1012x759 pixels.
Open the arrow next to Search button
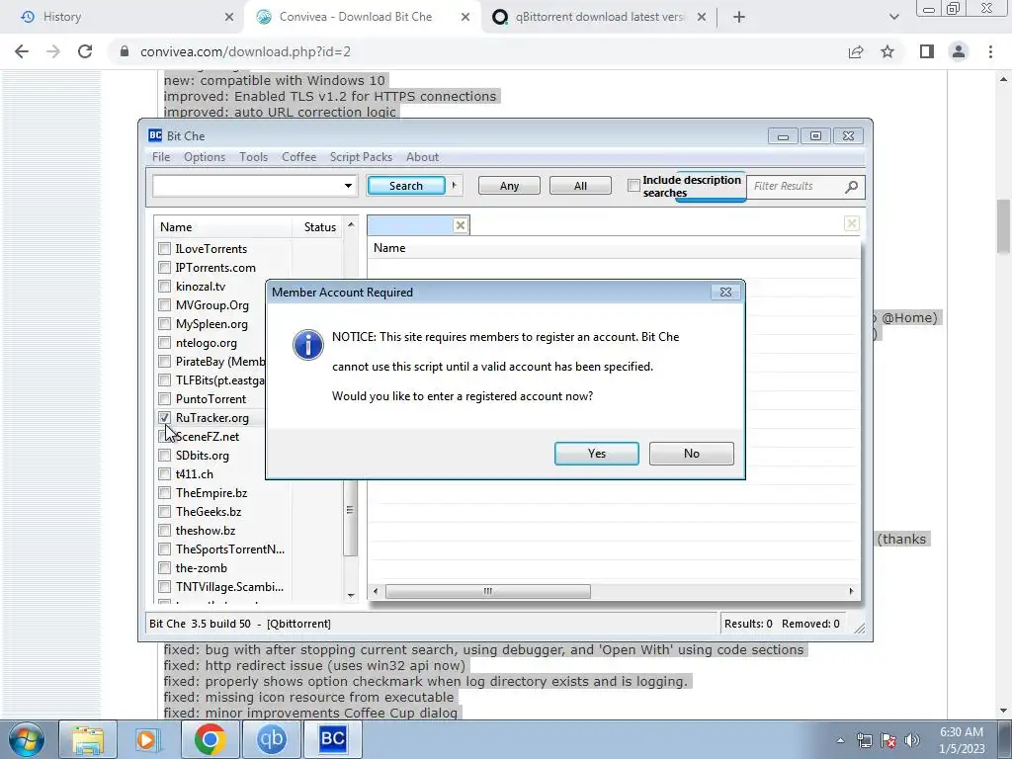454,185
